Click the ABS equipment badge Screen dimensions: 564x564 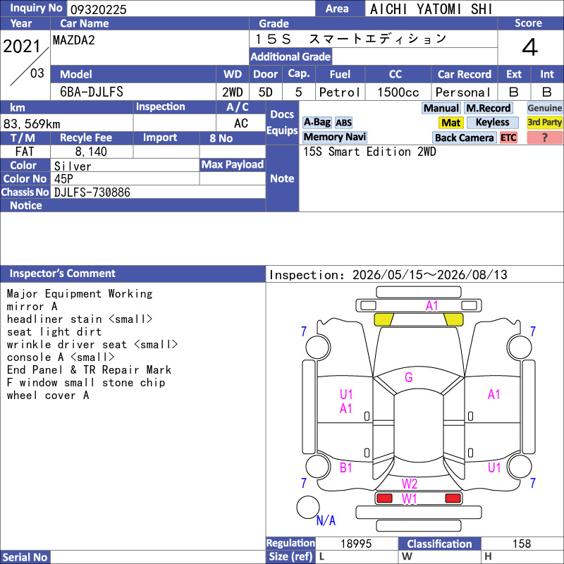pyautogui.click(x=343, y=123)
